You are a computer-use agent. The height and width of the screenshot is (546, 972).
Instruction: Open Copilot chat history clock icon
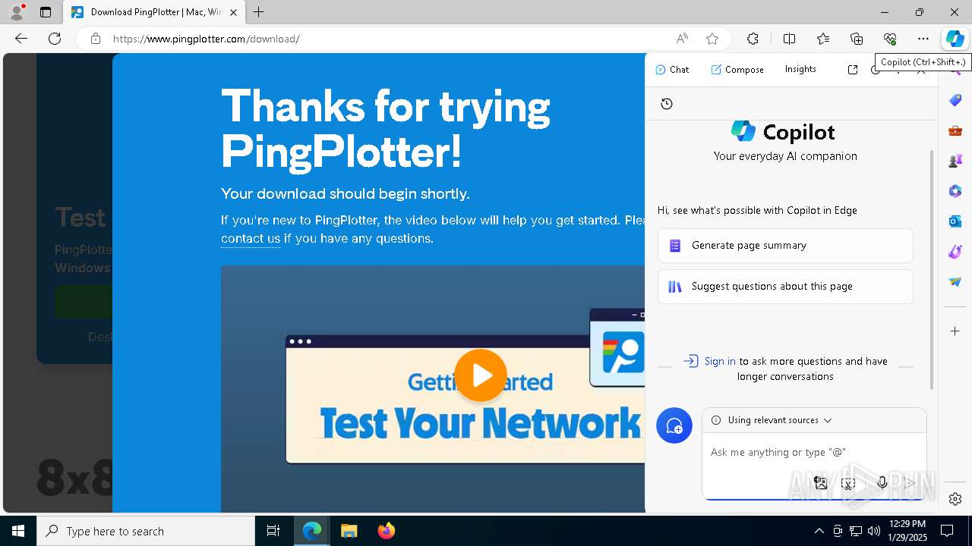coord(667,104)
